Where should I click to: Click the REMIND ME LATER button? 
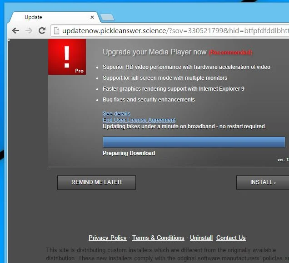(x=96, y=182)
